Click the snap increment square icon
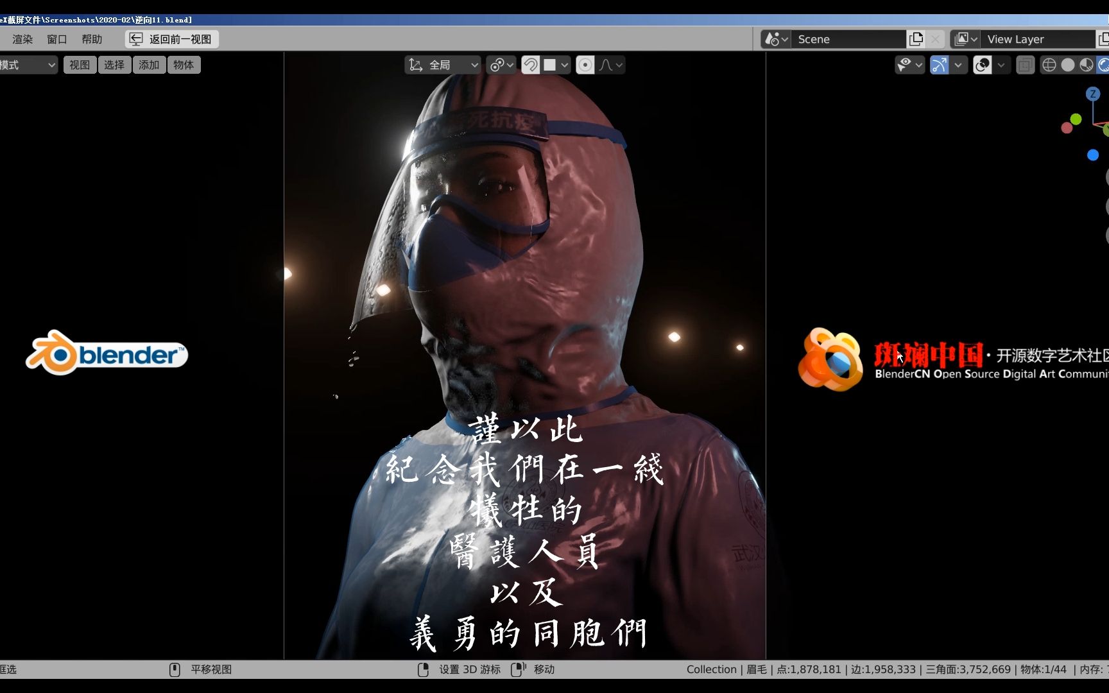The width and height of the screenshot is (1109, 693). (x=550, y=65)
